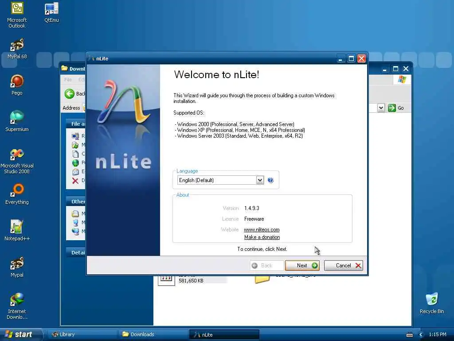The height and width of the screenshot is (341, 454).
Task: Open the File menu in Downloads window
Action: coord(68,79)
